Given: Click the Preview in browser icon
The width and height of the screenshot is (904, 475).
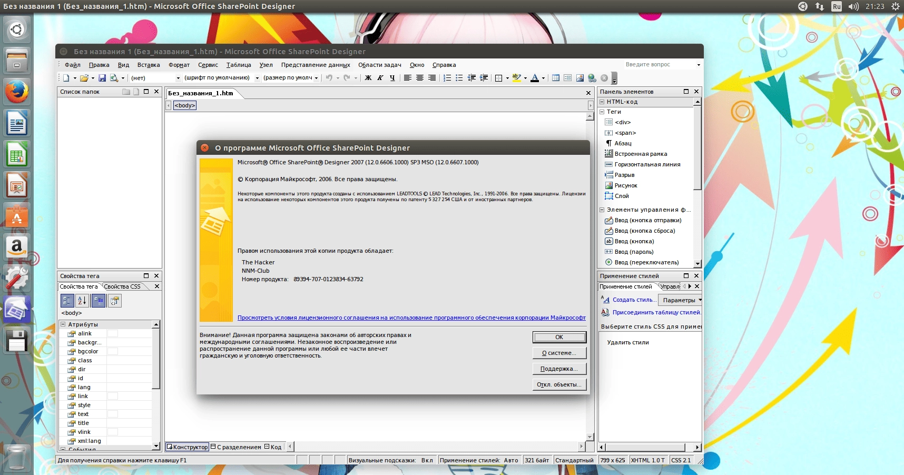Looking at the screenshot, I should point(114,78).
